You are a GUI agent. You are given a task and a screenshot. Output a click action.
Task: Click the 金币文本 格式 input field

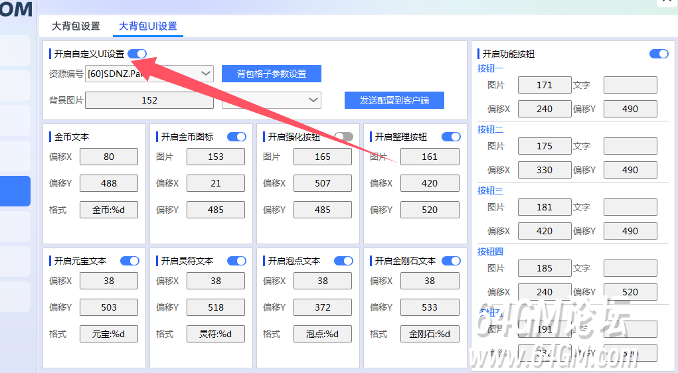point(109,210)
